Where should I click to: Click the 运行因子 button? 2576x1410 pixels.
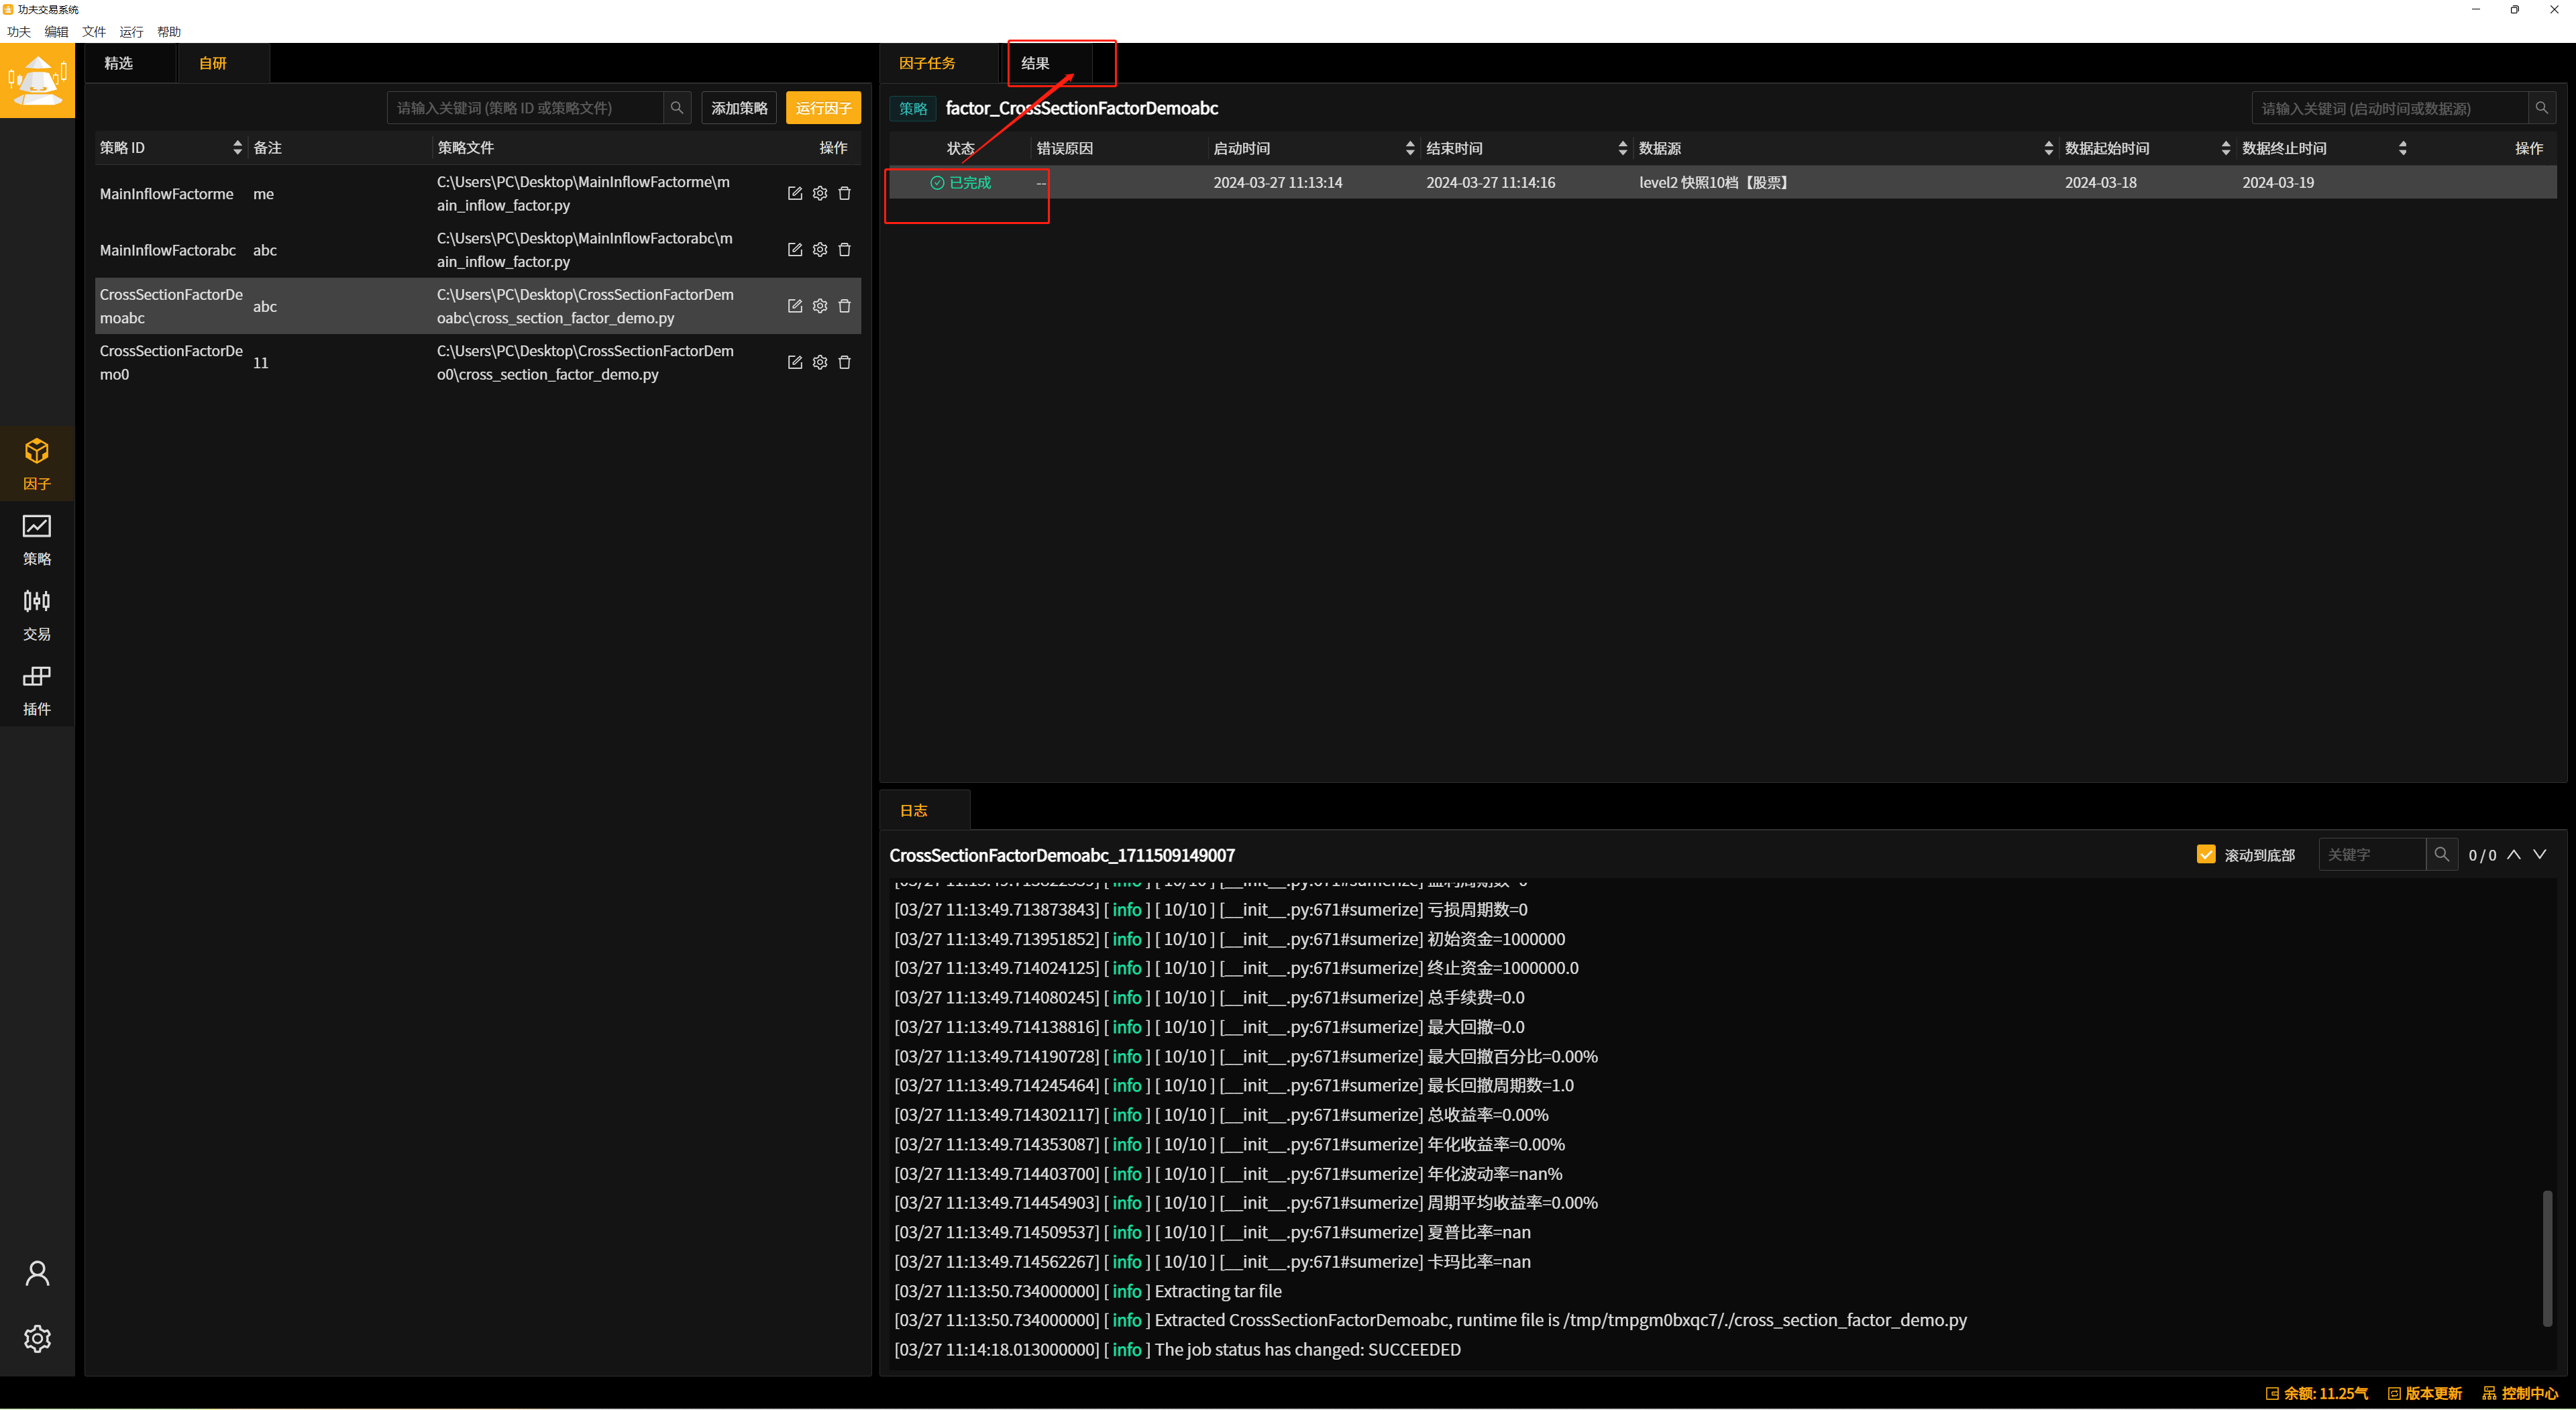[x=823, y=108]
